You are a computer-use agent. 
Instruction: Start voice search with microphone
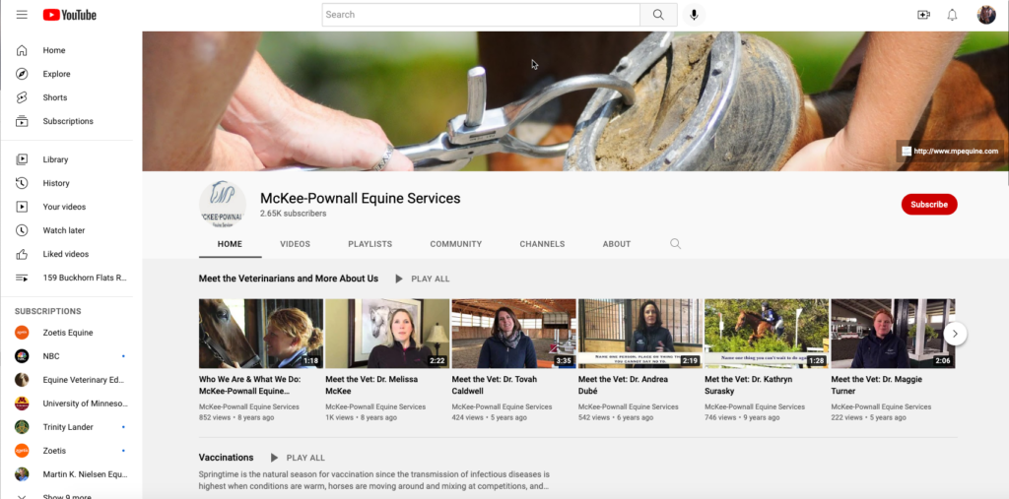[x=694, y=15]
